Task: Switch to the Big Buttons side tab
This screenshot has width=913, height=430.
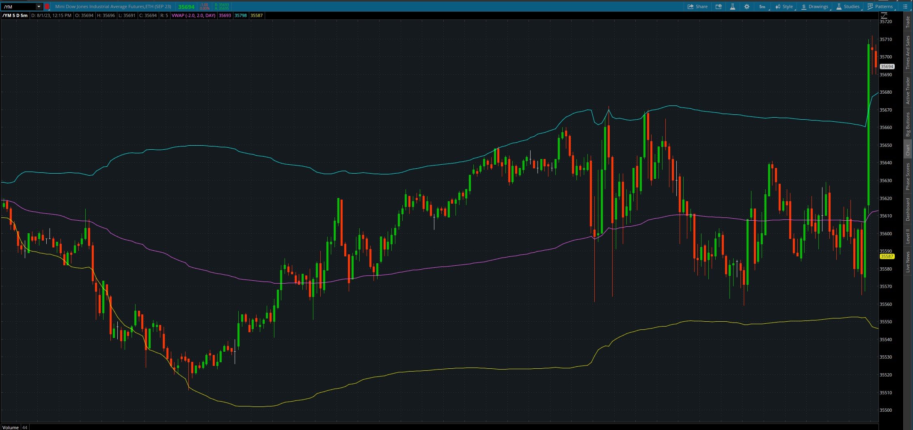Action: 908,125
